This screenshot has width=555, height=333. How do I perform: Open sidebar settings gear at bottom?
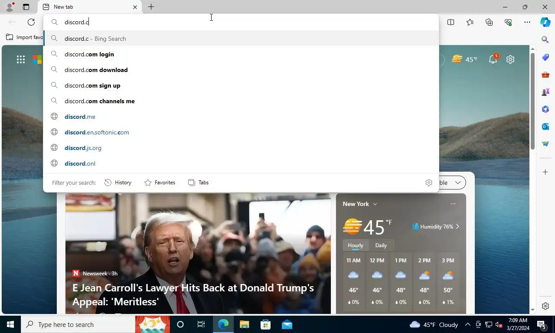pyautogui.click(x=545, y=306)
